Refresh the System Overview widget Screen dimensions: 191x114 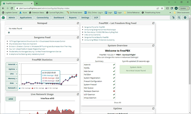153,46
